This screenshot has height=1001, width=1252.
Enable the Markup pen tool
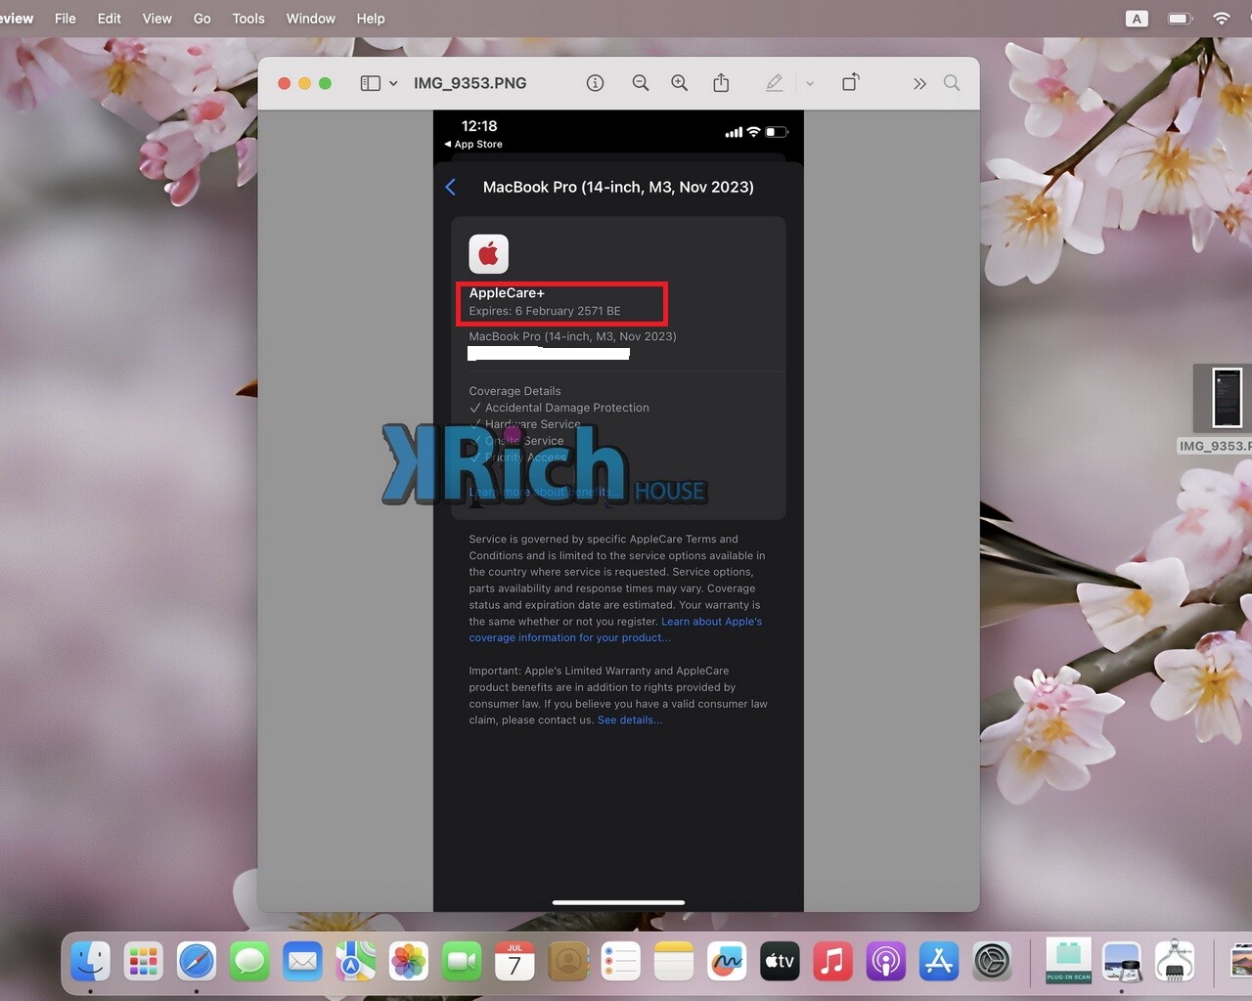(775, 83)
